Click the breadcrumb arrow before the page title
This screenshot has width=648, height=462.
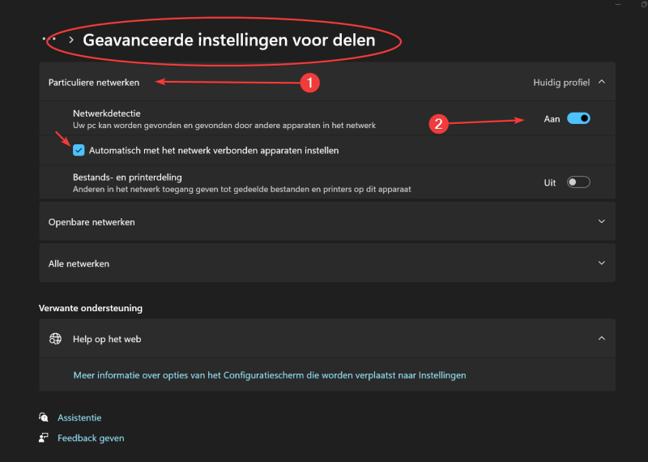click(71, 40)
